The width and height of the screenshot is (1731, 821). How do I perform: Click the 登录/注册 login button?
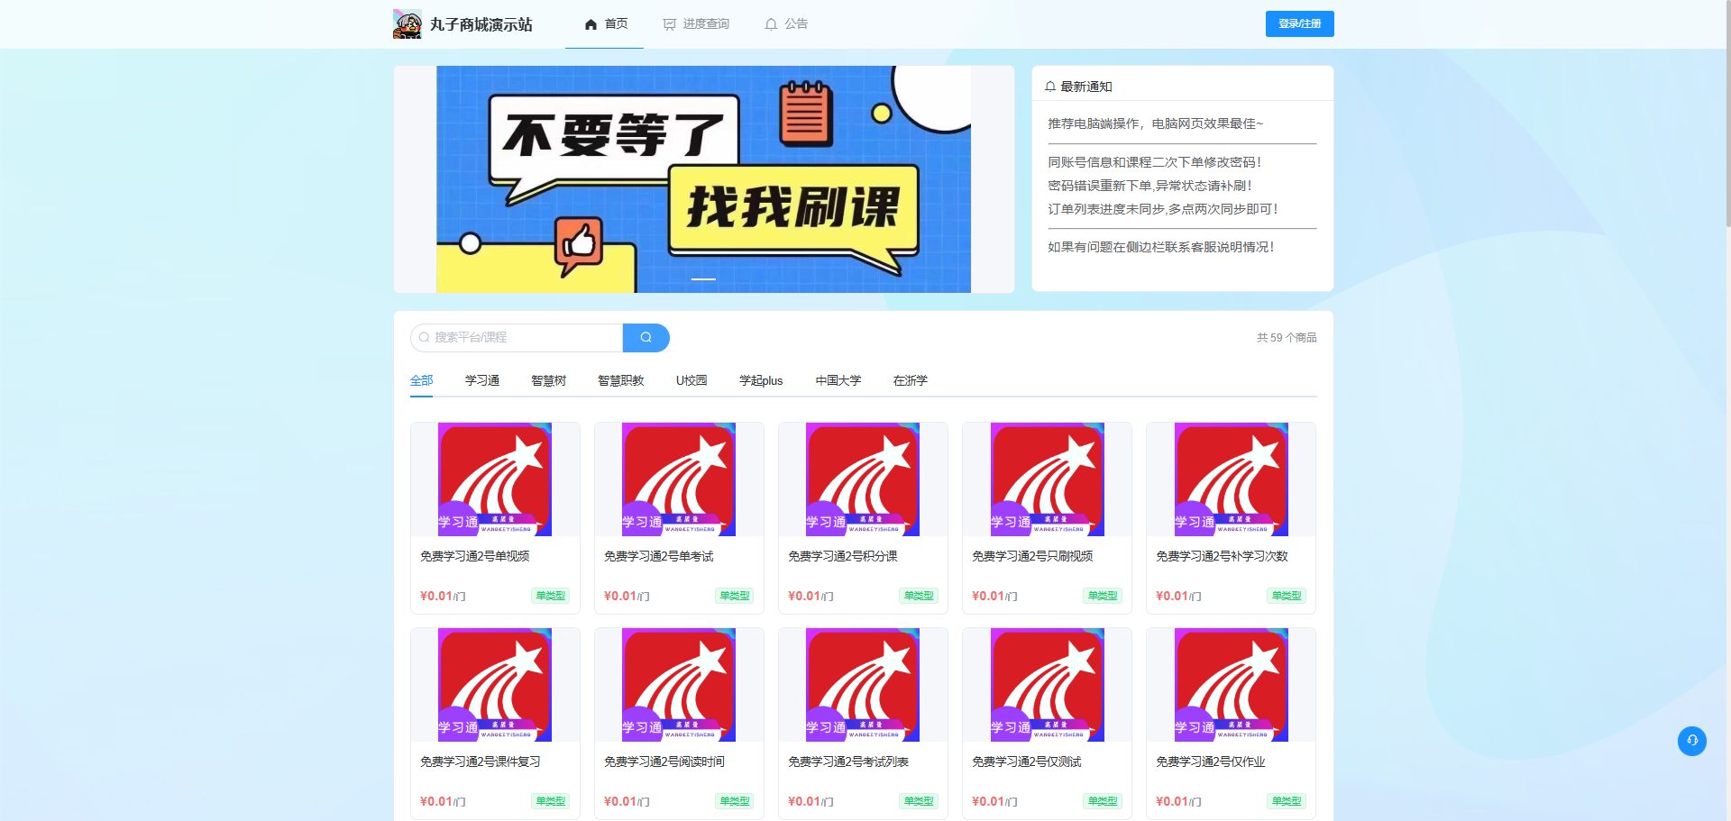(x=1299, y=24)
